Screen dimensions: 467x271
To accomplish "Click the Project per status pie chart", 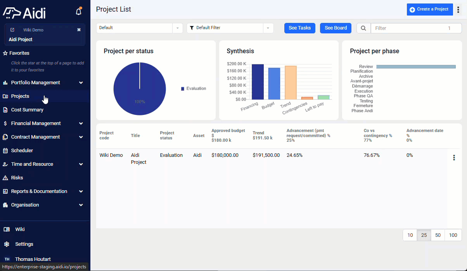I will [140, 89].
